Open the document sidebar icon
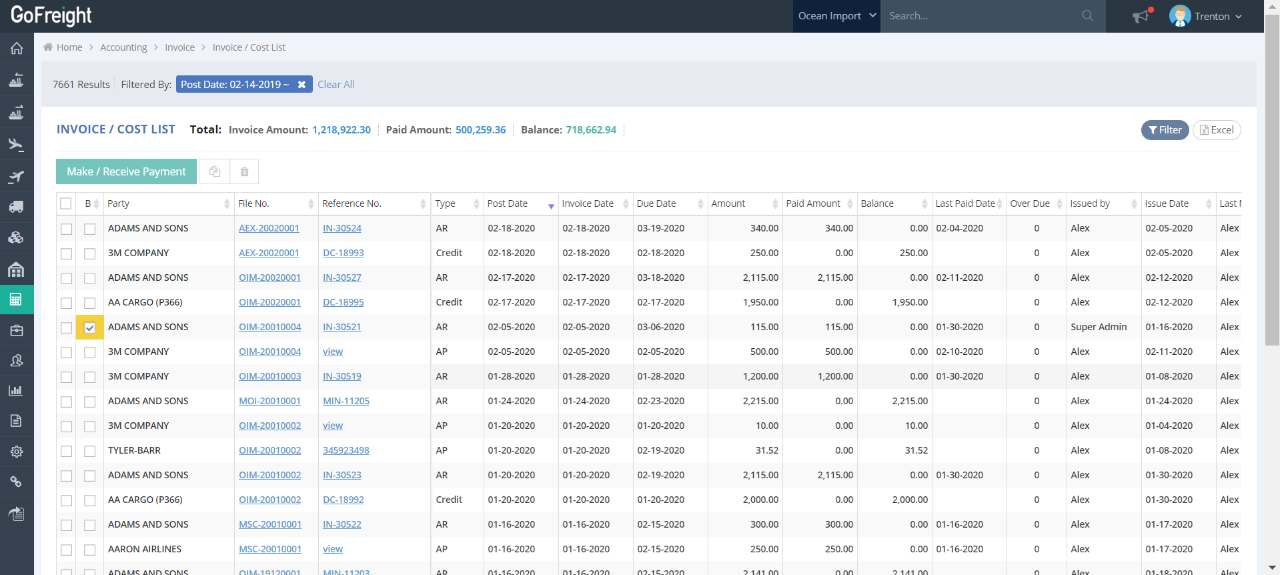 [17, 420]
